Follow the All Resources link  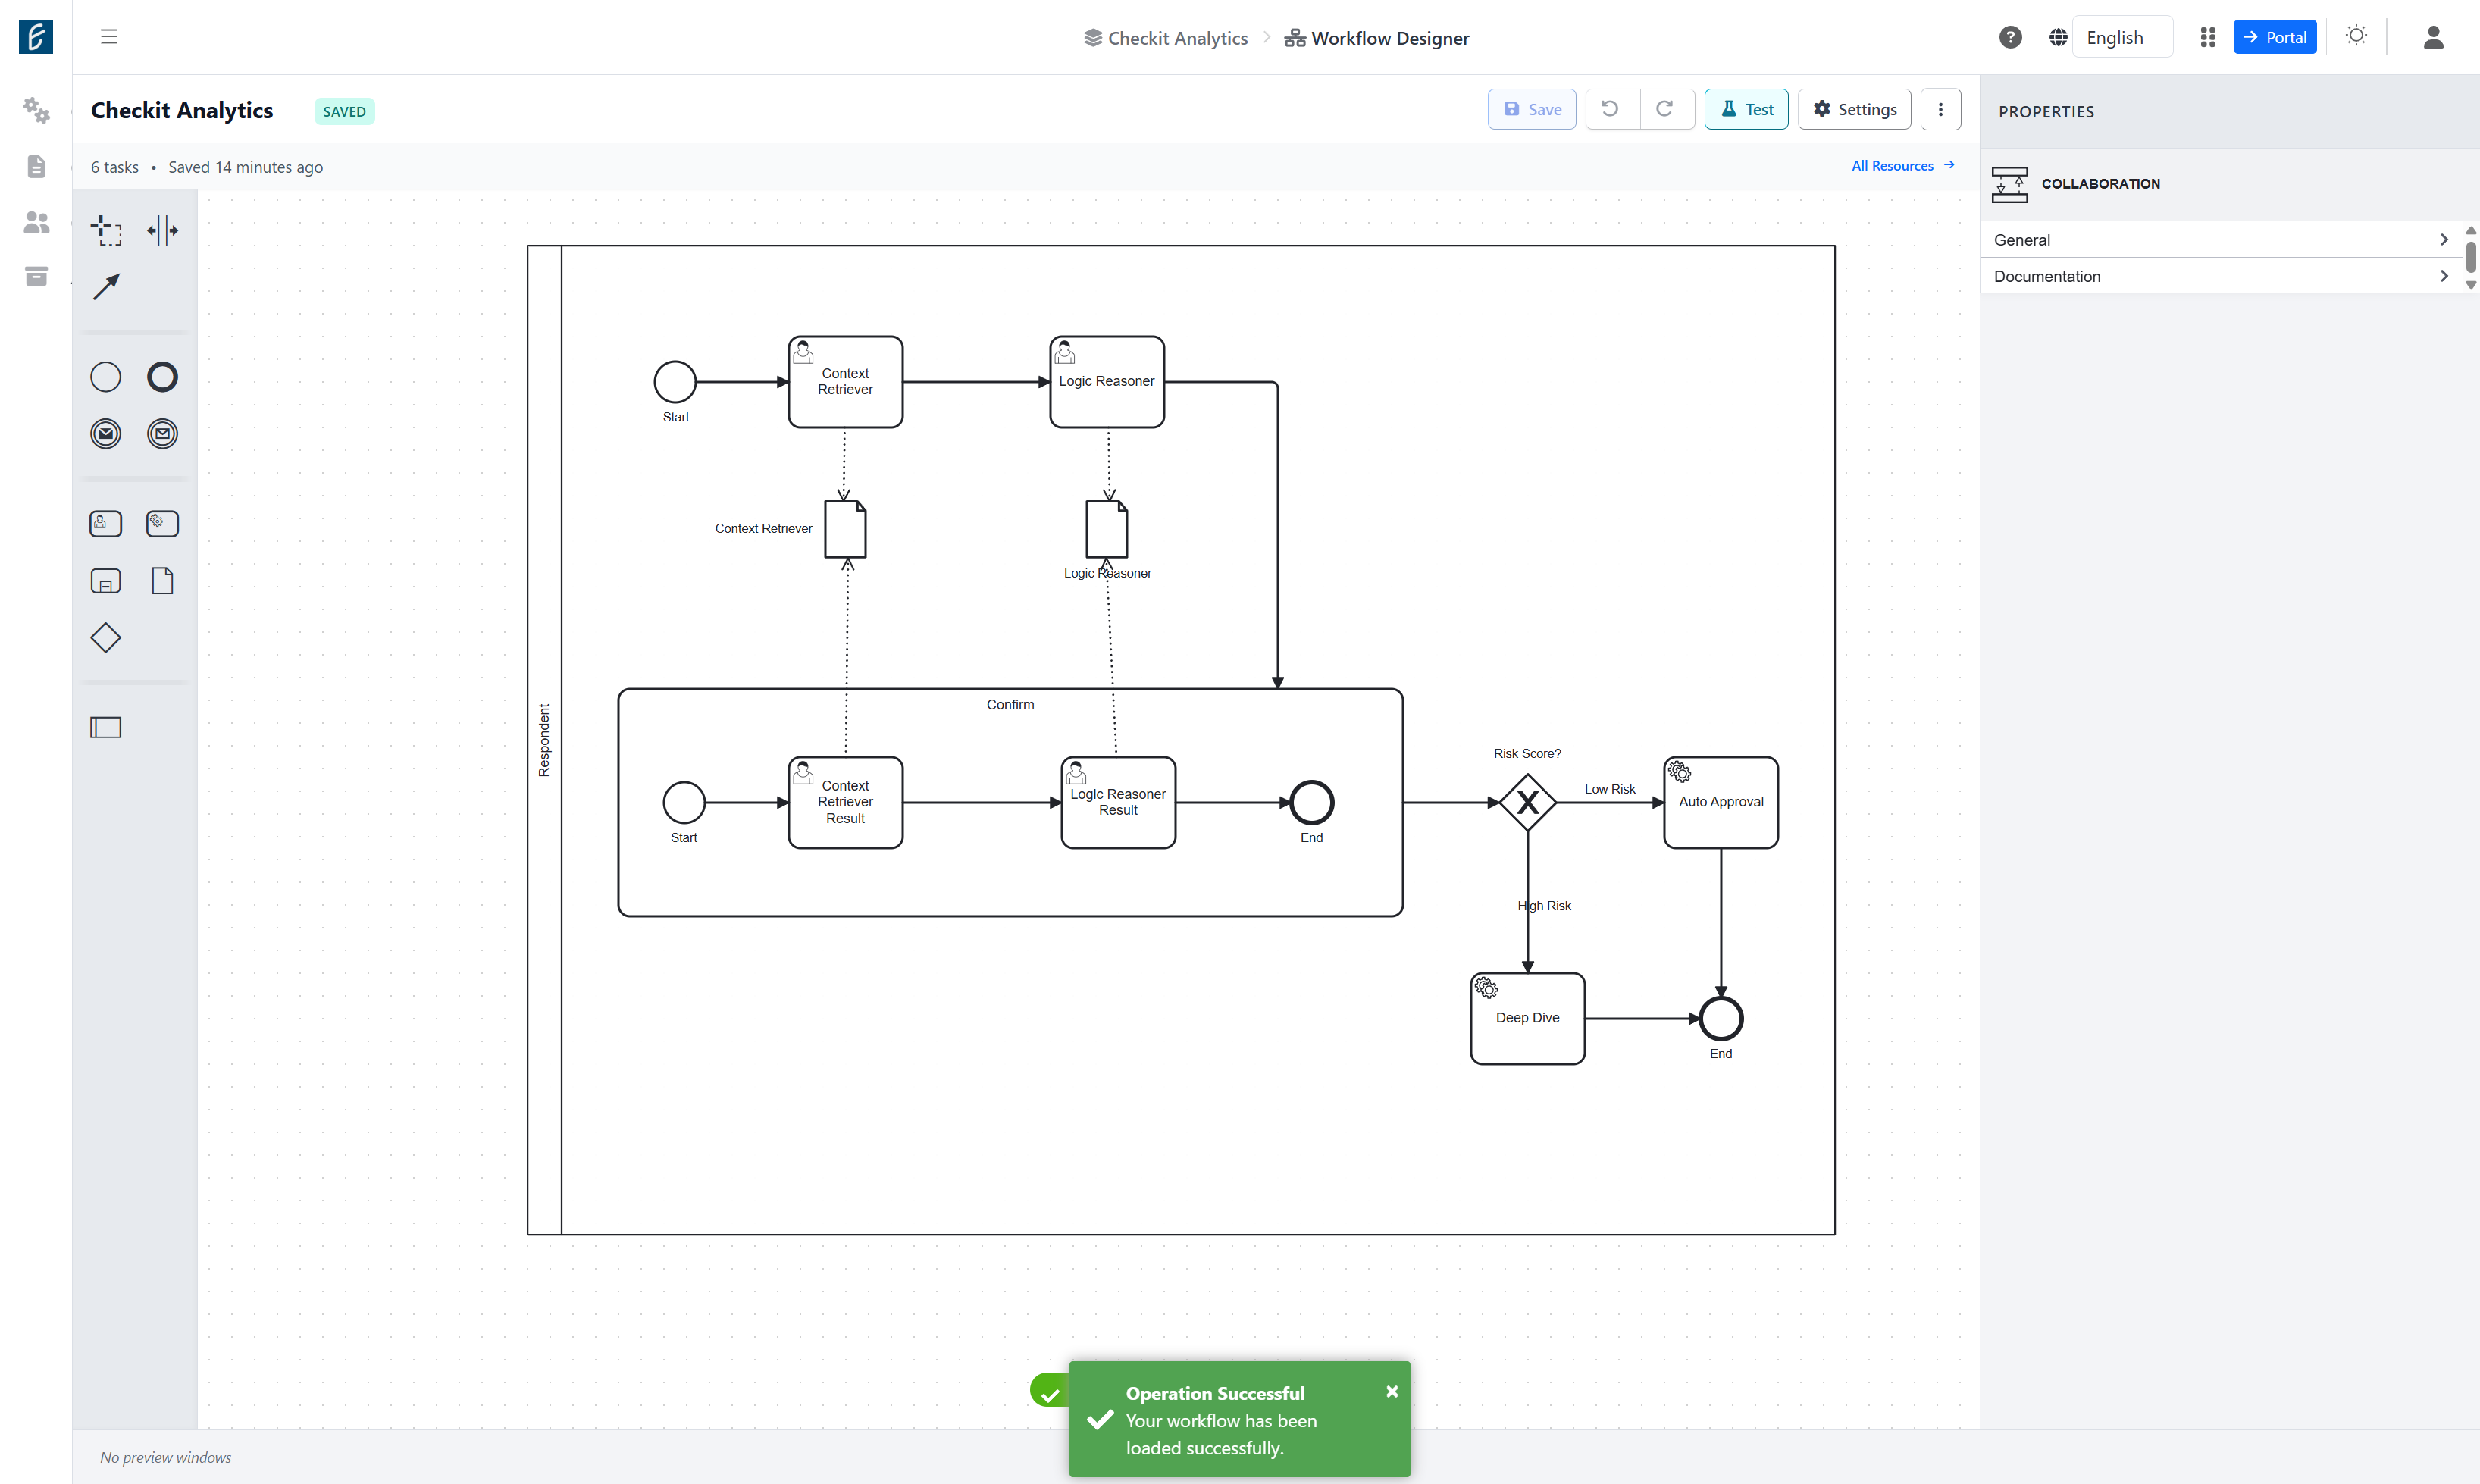1903,166
